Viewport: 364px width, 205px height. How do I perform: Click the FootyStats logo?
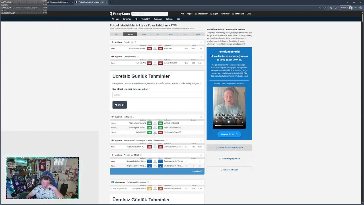[x=120, y=14]
